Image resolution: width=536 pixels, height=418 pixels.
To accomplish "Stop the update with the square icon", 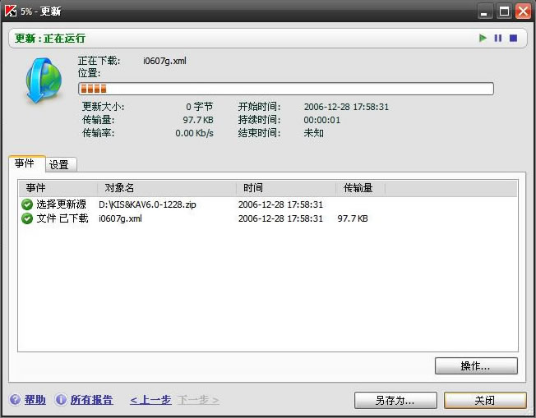I will pos(513,38).
